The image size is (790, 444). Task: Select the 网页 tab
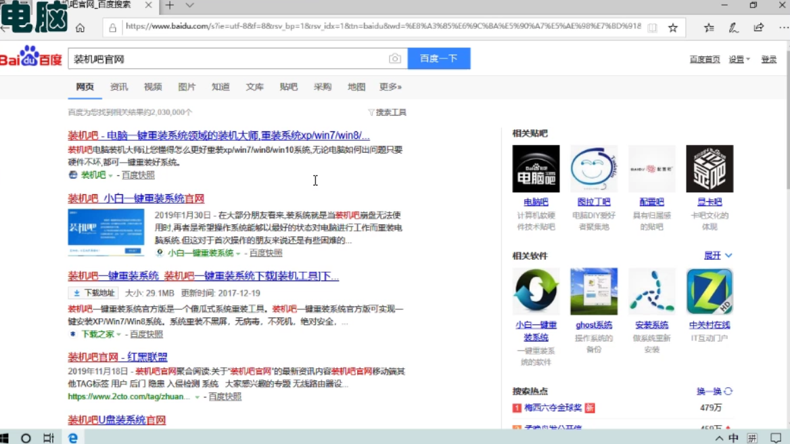(85, 87)
